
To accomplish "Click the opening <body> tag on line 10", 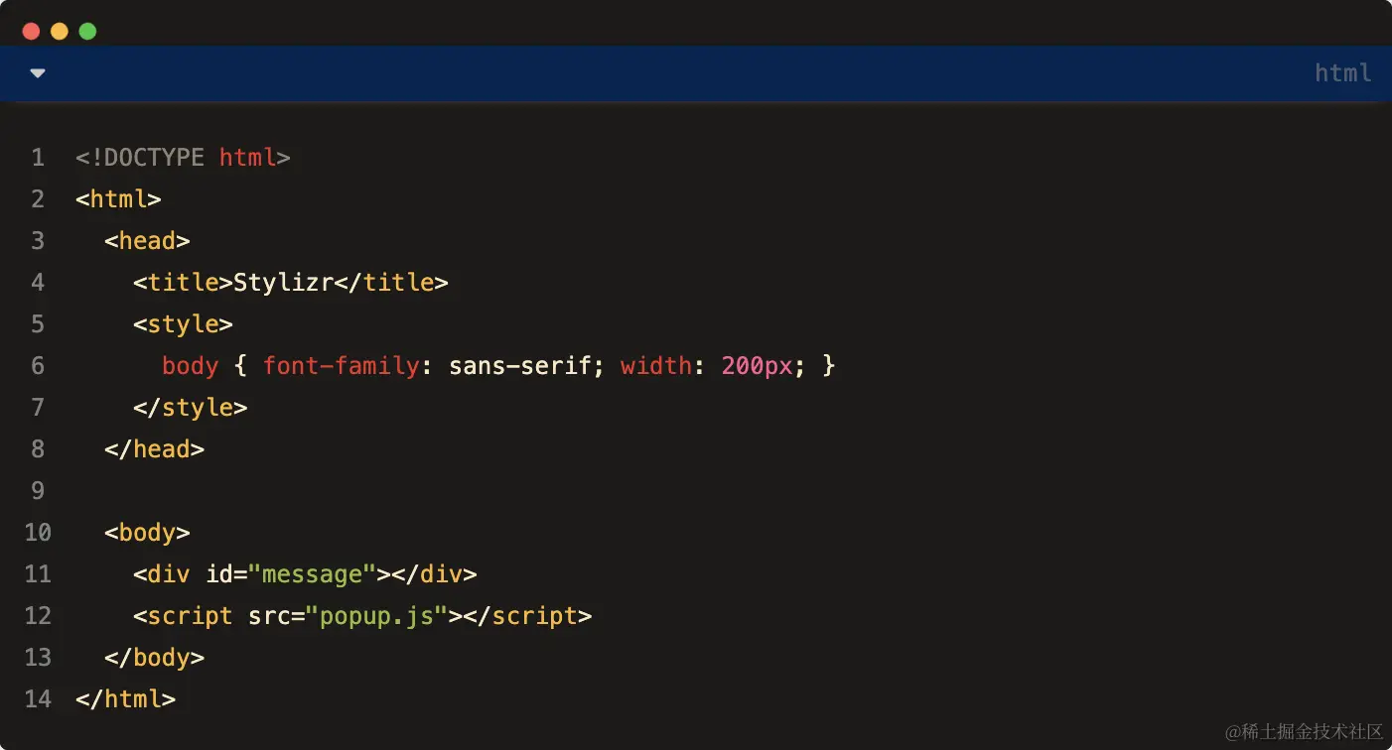I will tap(147, 532).
